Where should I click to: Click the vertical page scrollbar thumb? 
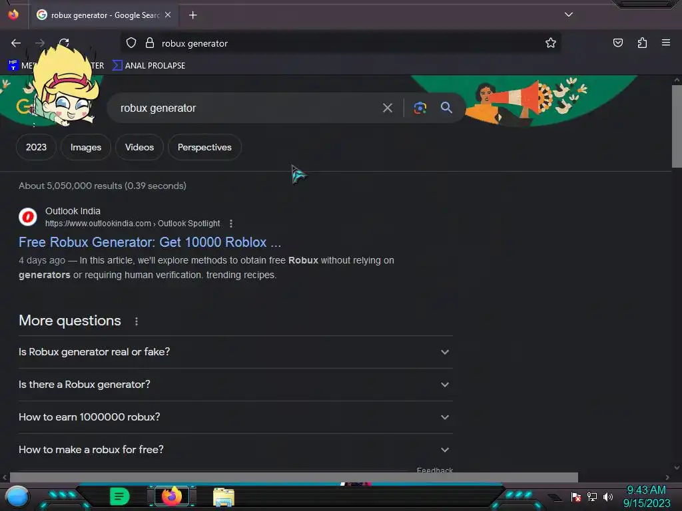pos(677,126)
